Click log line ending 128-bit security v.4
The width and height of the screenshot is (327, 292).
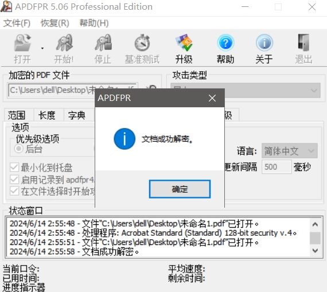153,233
